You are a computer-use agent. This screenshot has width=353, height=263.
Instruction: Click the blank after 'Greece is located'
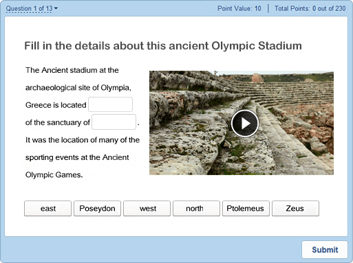pos(110,104)
